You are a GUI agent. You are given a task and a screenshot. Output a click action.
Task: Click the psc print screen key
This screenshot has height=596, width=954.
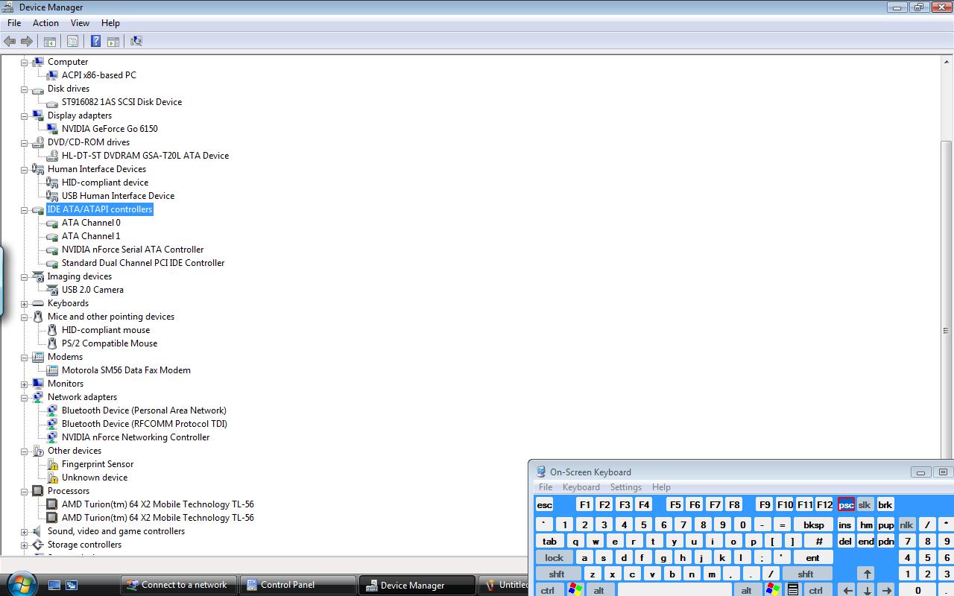(x=846, y=504)
